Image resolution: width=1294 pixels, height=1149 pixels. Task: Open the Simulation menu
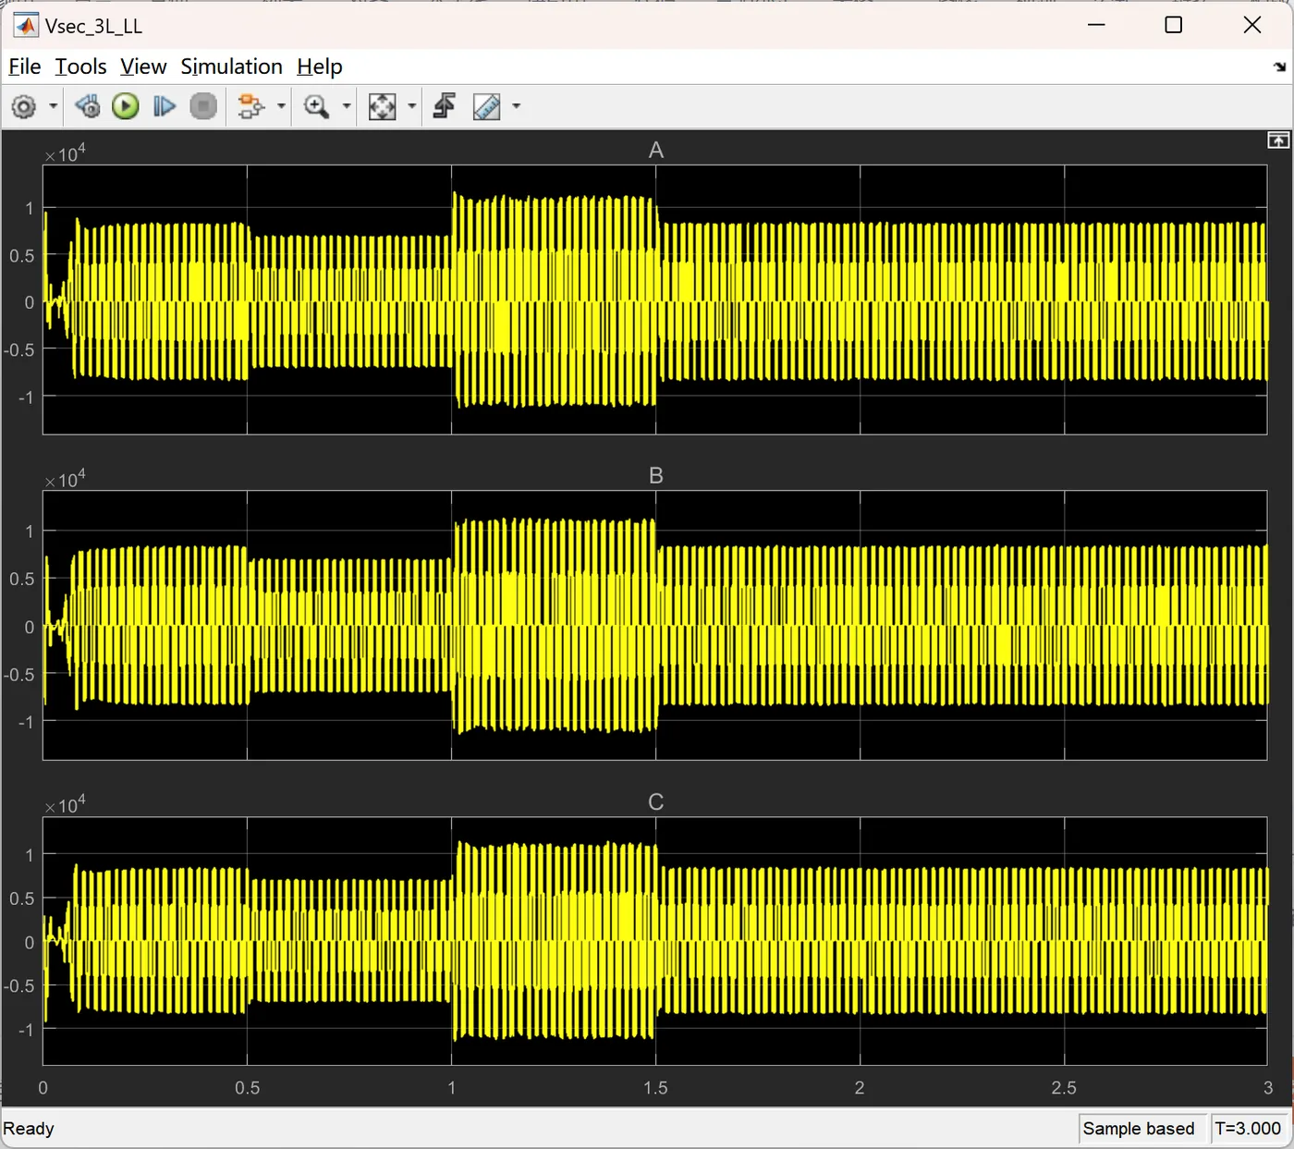click(232, 67)
